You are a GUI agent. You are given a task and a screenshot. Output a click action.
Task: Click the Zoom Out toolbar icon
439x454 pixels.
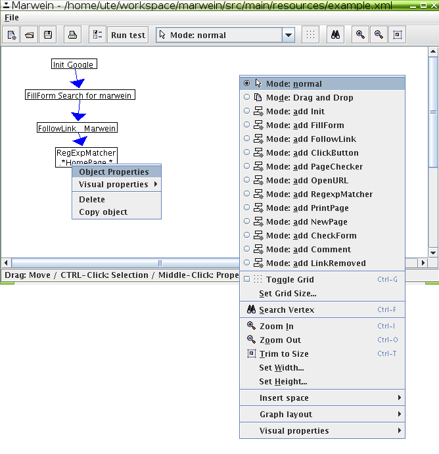click(x=379, y=35)
